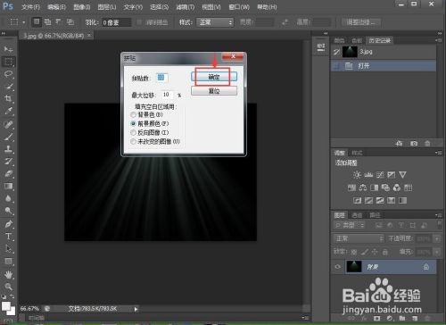The image size is (446, 325).
Task: Select the Pen tool
Action: (8, 224)
